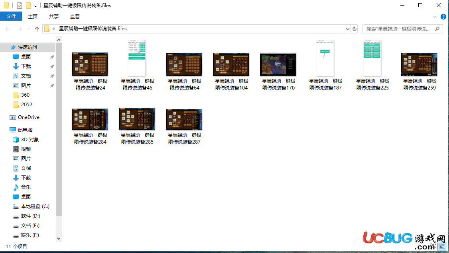
Task: Switch to the 共享 ribbon tab
Action: (53, 17)
